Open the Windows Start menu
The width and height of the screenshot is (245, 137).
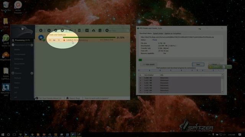tap(3, 134)
